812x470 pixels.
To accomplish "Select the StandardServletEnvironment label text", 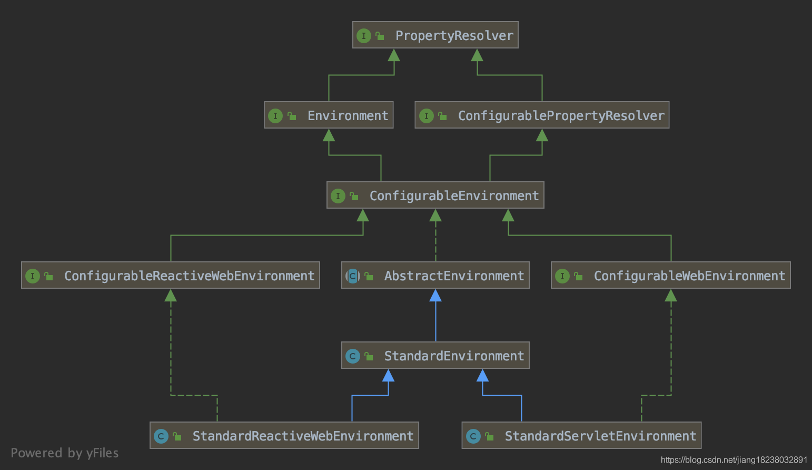I will [x=601, y=436].
